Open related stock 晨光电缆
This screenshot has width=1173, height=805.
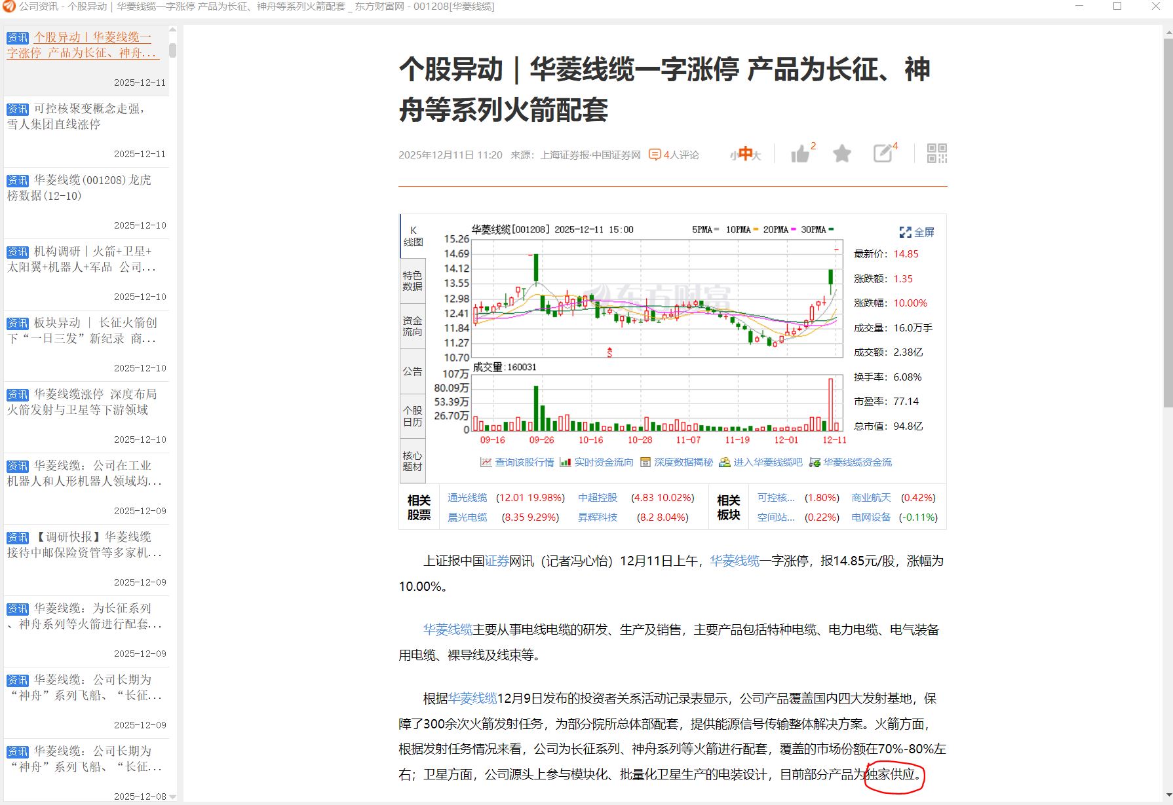click(467, 517)
